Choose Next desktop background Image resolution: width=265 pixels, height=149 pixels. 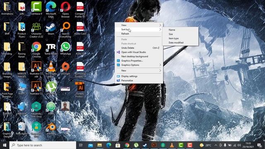[139, 56]
